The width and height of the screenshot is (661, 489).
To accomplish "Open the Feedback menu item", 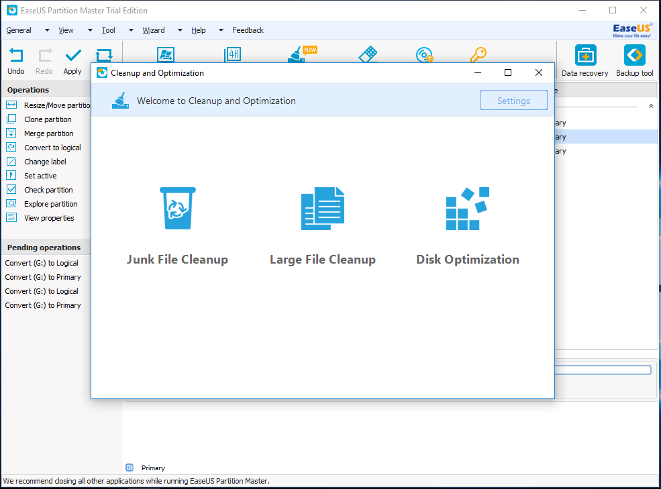I will tap(248, 30).
